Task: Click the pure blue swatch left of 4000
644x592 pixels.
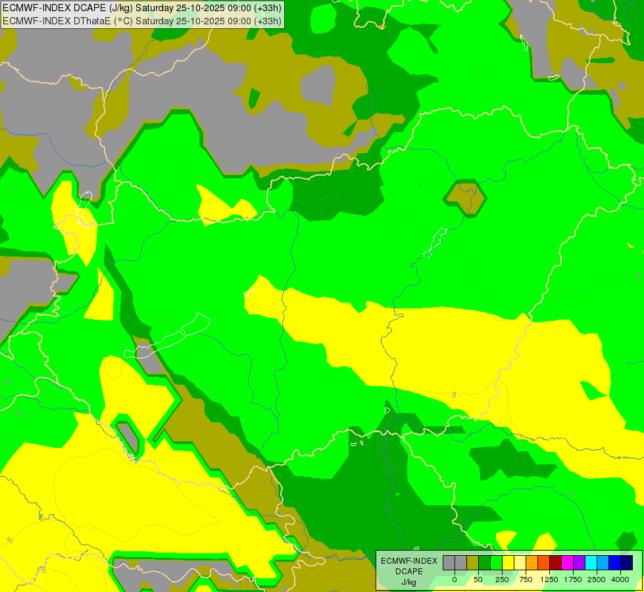Action: click(x=615, y=562)
